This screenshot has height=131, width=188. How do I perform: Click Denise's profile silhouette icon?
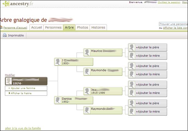[x=58, y=100]
